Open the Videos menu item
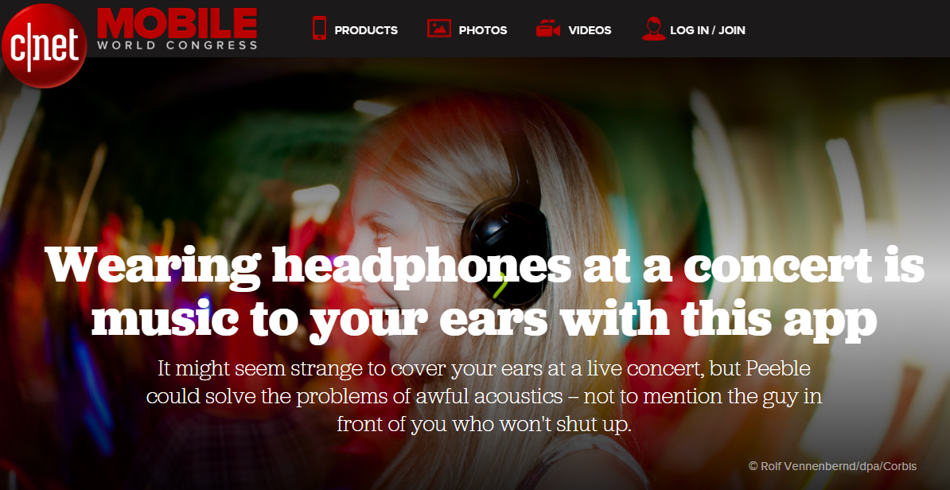 [x=590, y=30]
